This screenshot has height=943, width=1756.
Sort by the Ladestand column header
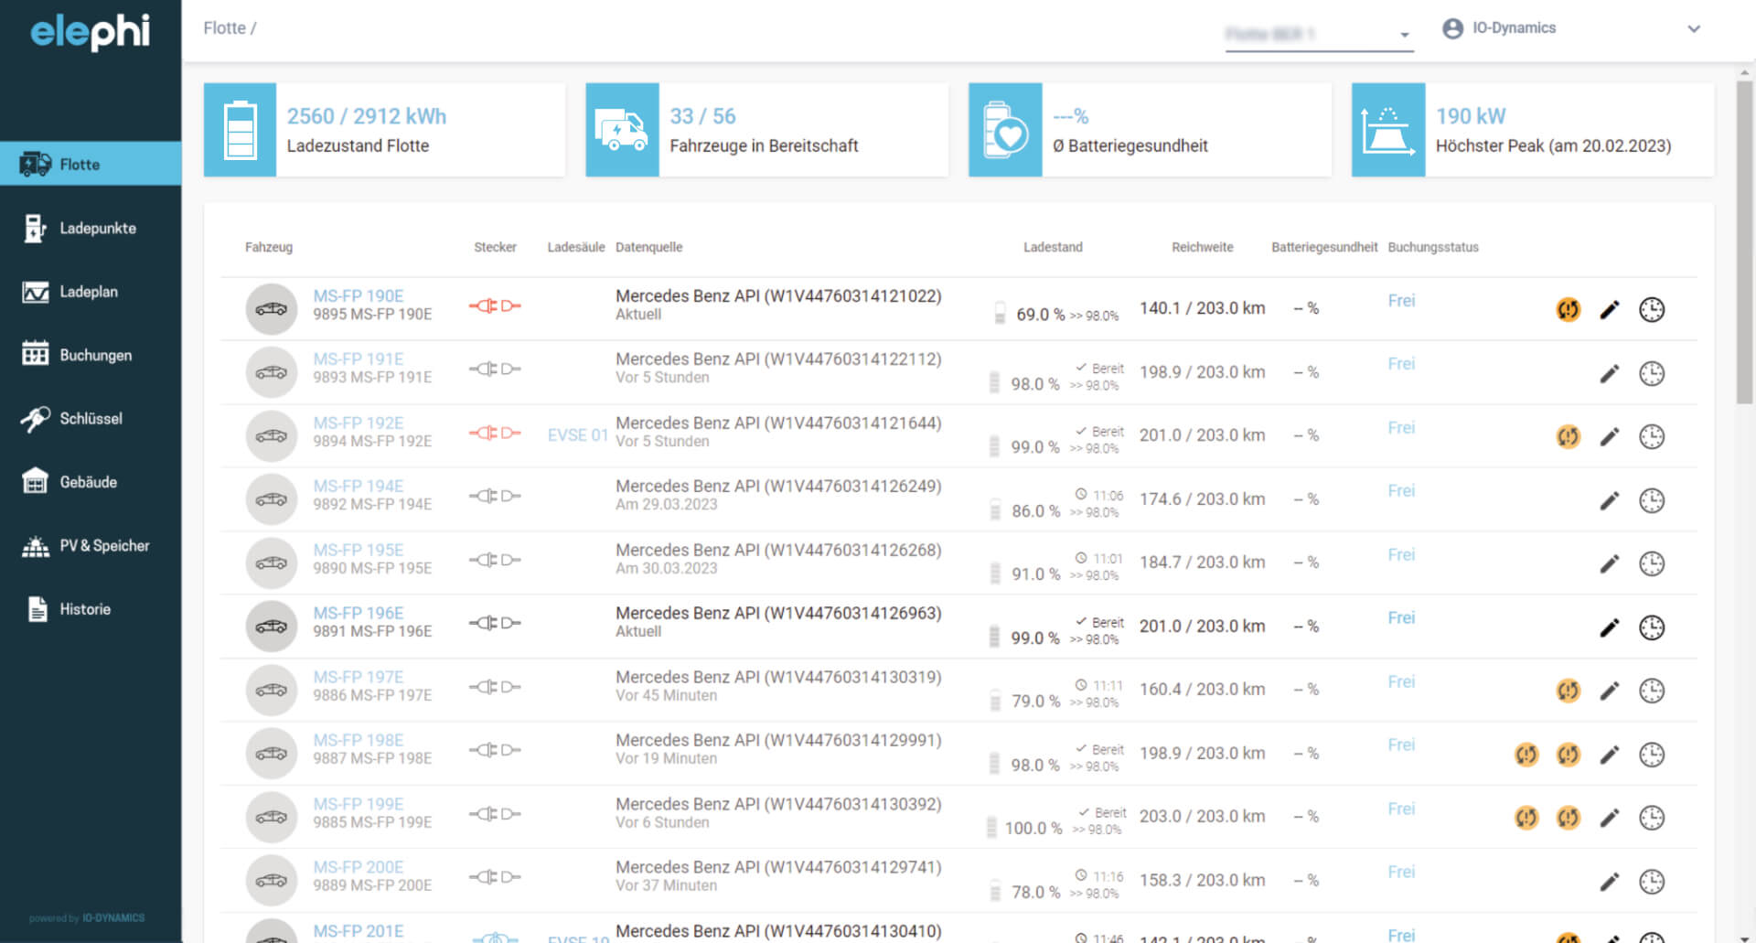[1052, 247]
